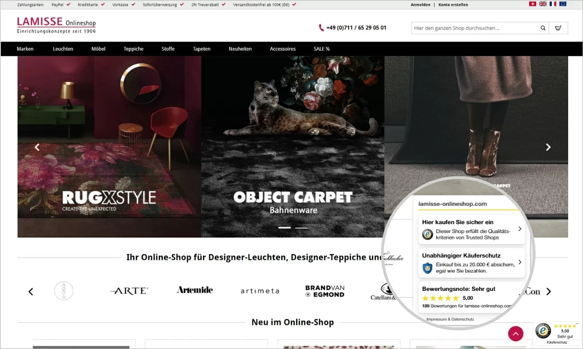Click the Swiss flag icon top right
The height and width of the screenshot is (349, 583).
532,4
